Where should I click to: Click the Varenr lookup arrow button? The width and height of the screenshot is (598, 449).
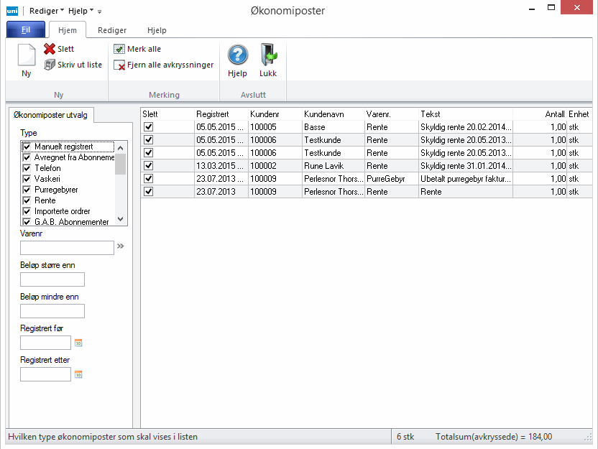[x=121, y=246]
